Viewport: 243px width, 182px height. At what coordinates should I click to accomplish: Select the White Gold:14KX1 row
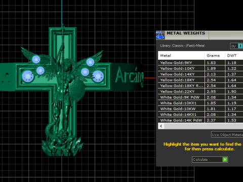(200, 114)
